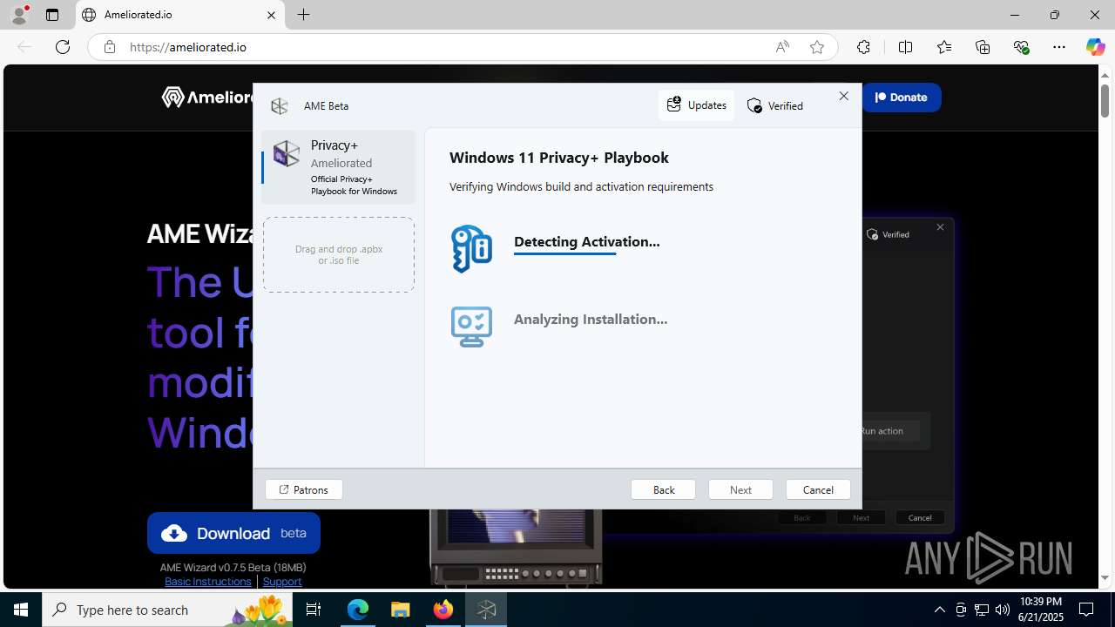Open the tab actions menu icon
Image resolution: width=1115 pixels, height=627 pixels.
click(x=52, y=15)
